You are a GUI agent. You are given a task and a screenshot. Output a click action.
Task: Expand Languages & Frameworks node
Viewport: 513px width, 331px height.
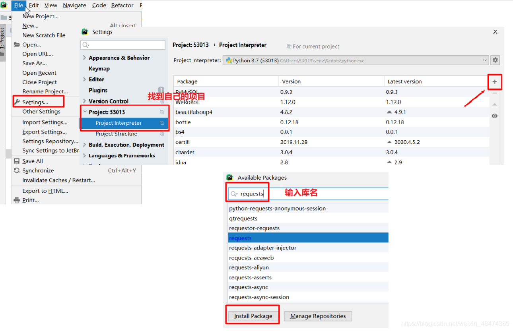point(85,155)
